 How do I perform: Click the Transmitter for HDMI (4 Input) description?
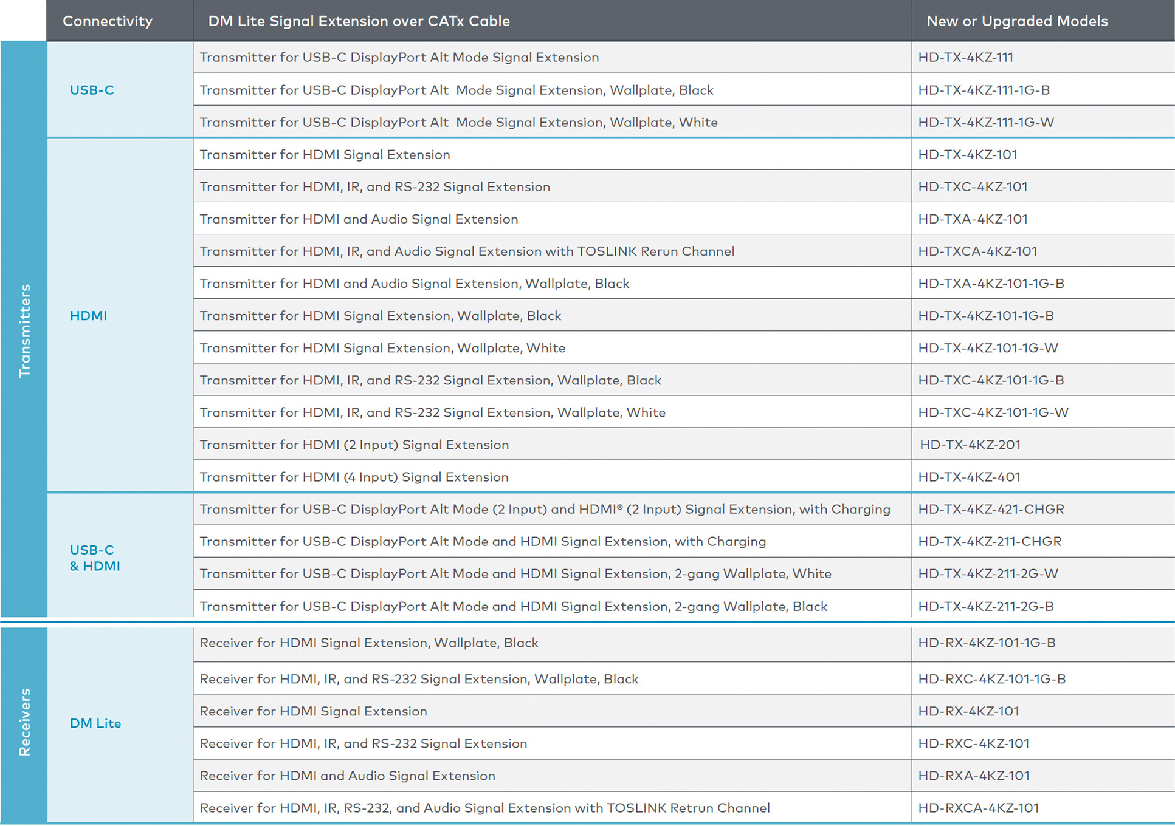(x=354, y=477)
